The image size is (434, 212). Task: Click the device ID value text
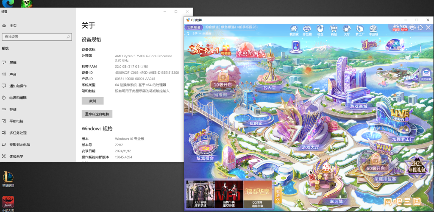[x=147, y=73]
